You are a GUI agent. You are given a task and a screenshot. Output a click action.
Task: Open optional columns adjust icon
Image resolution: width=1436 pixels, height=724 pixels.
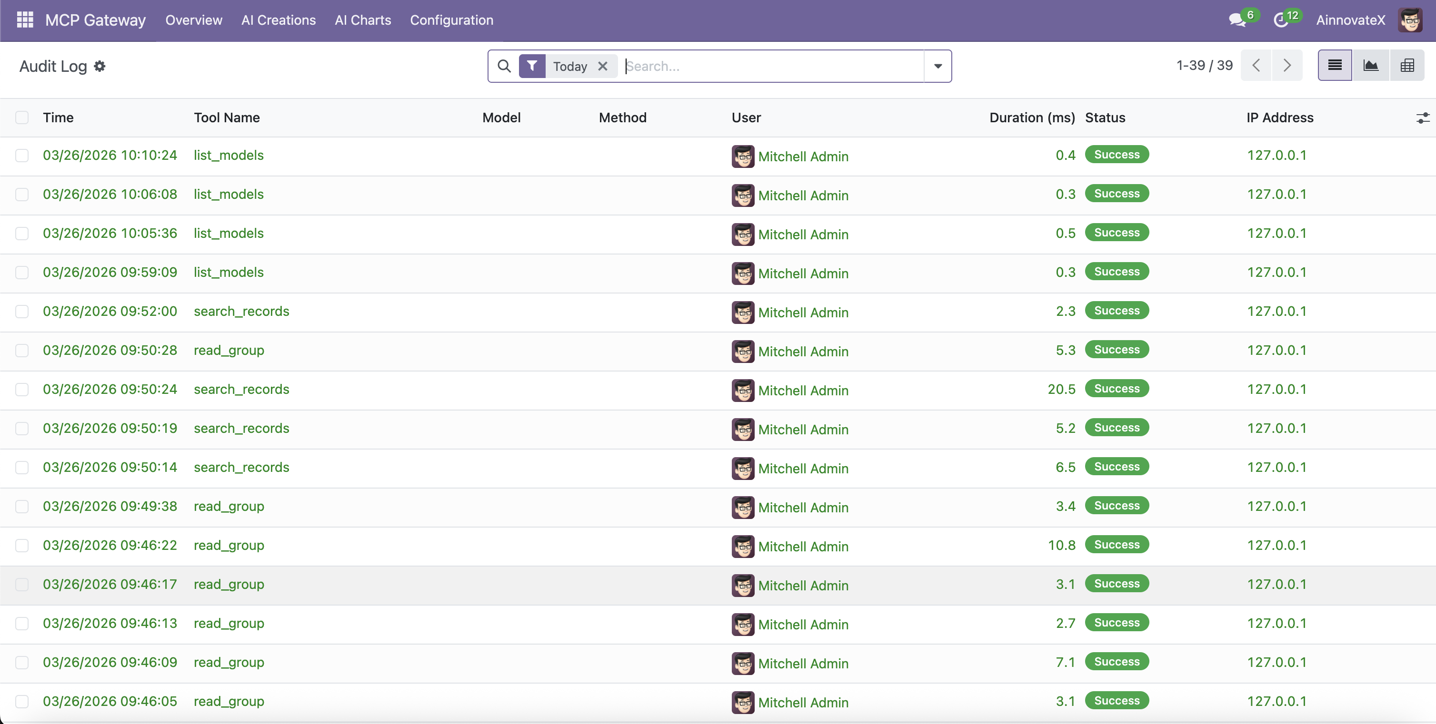click(1422, 117)
